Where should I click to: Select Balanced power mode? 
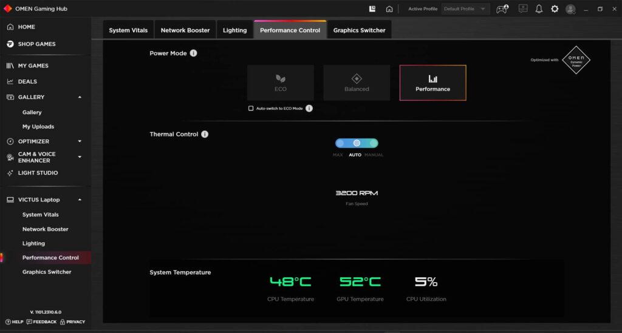coord(357,82)
